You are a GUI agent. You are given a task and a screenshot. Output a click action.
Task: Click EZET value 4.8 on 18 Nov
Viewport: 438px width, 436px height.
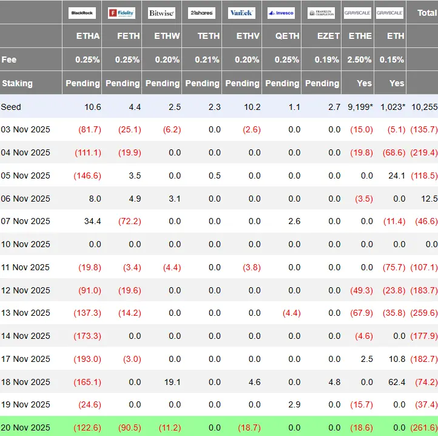pyautogui.click(x=334, y=382)
